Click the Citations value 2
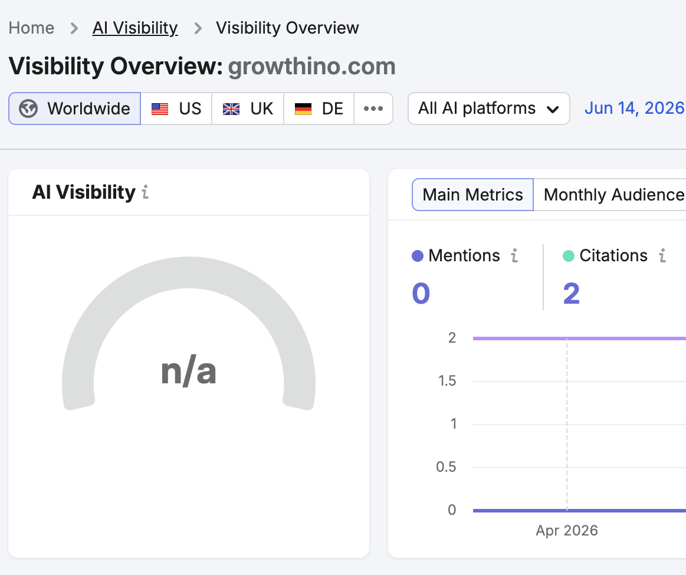This screenshot has height=575, width=686. (x=572, y=294)
